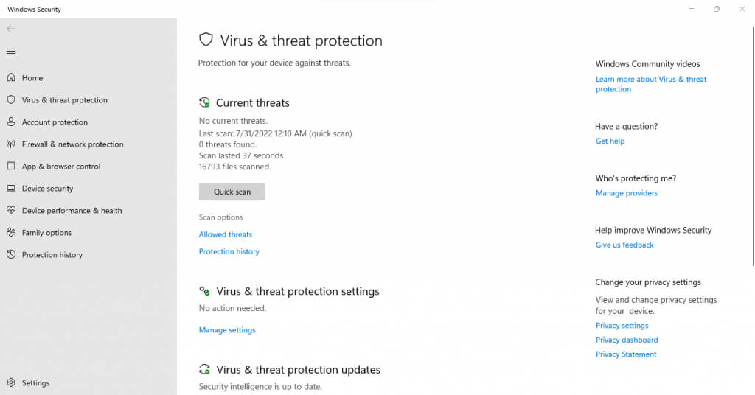Toggle the hamburger navigation menu
Image resolution: width=755 pixels, height=395 pixels.
pyautogui.click(x=11, y=52)
